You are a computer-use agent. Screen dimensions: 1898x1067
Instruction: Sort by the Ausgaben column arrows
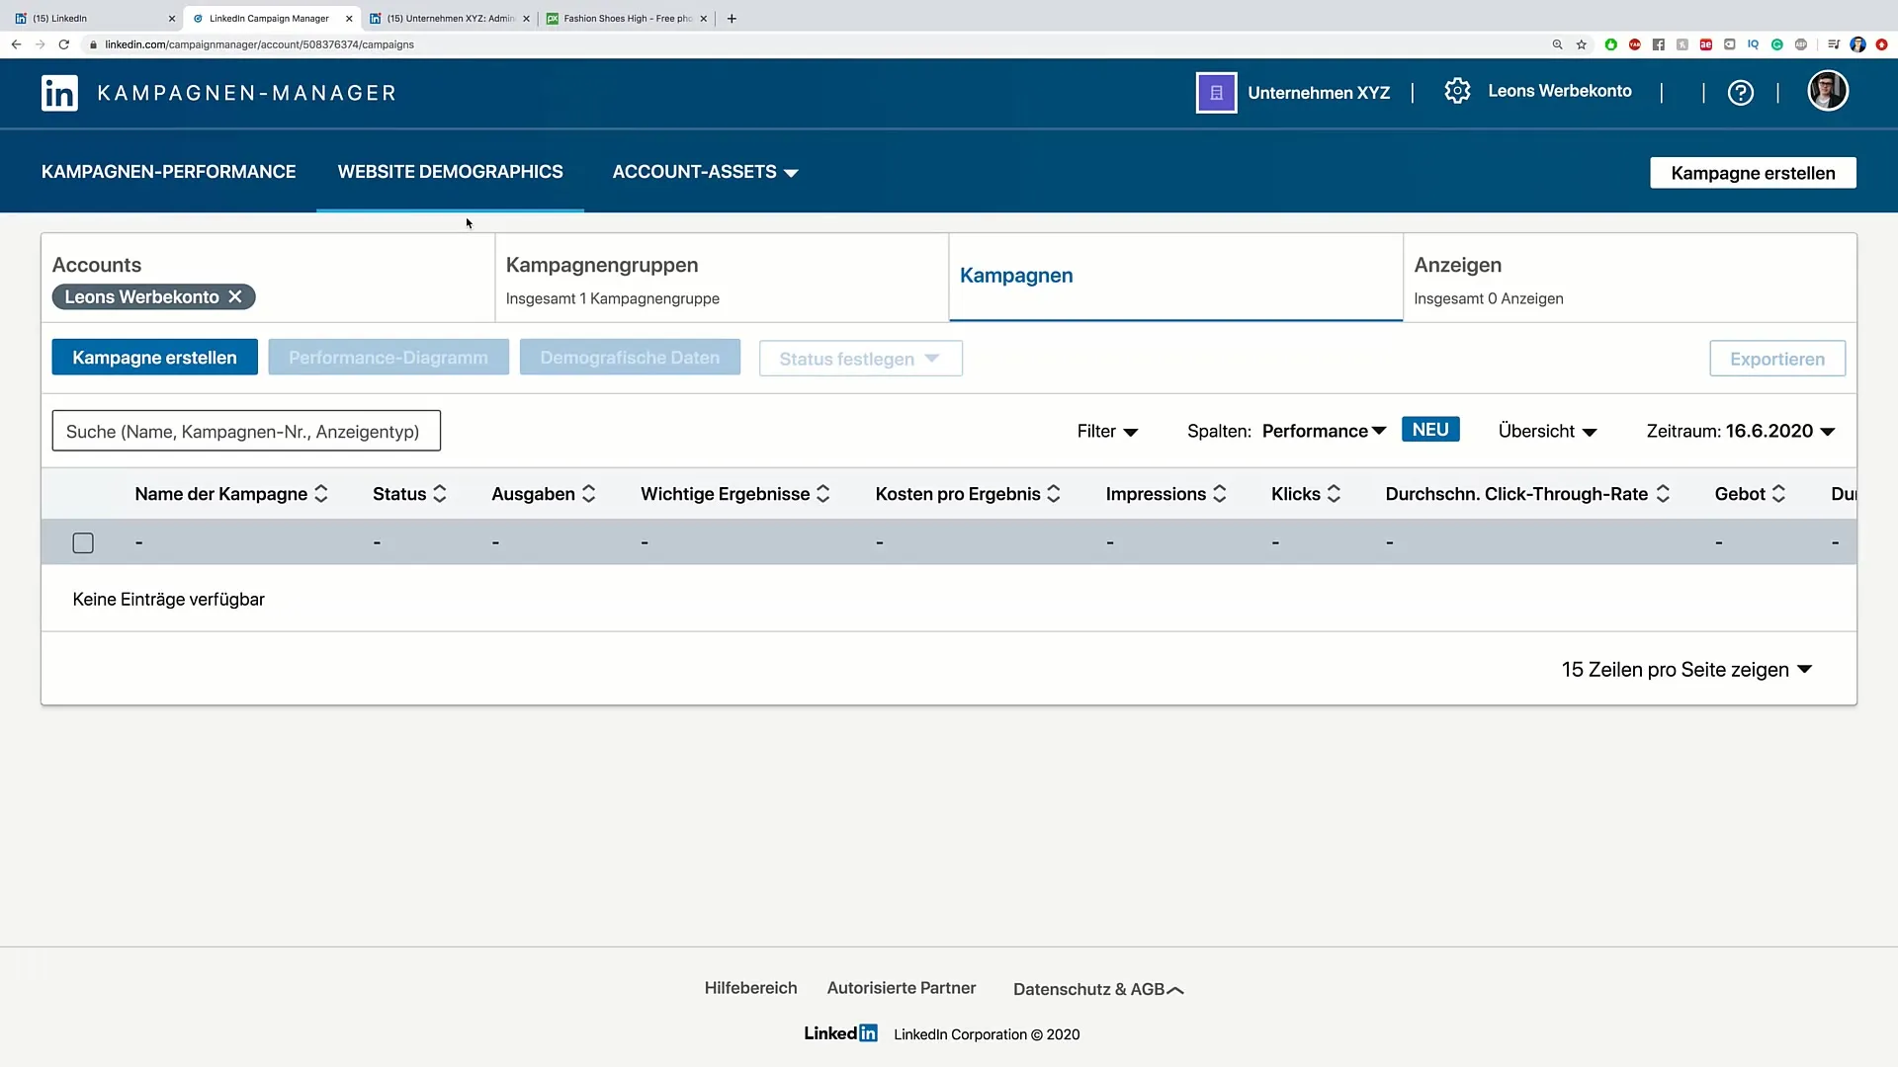[588, 494]
